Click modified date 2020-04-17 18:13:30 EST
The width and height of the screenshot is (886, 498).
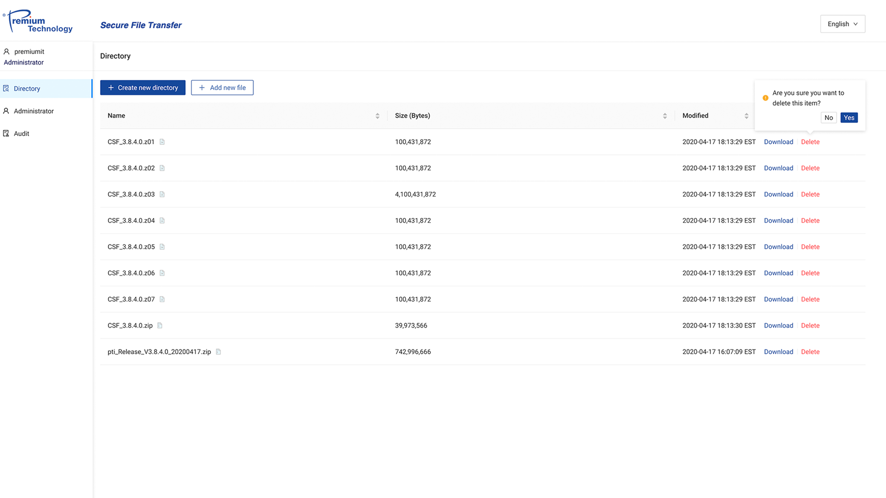719,325
